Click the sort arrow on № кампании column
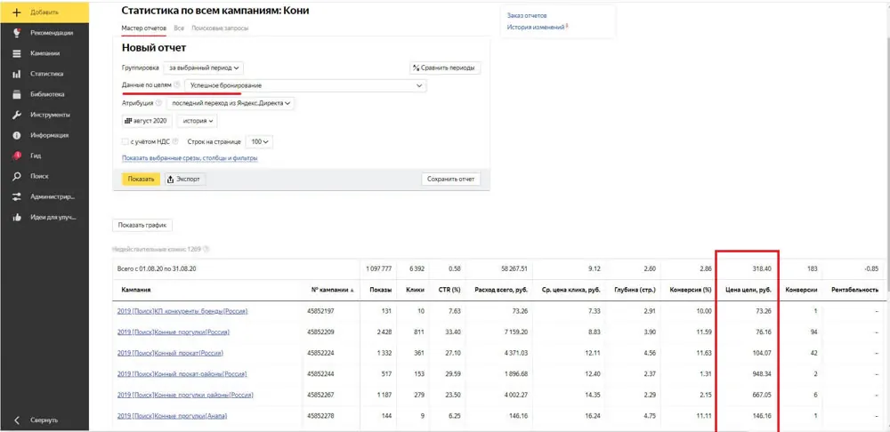Image resolution: width=890 pixels, height=432 pixels. coord(352,290)
